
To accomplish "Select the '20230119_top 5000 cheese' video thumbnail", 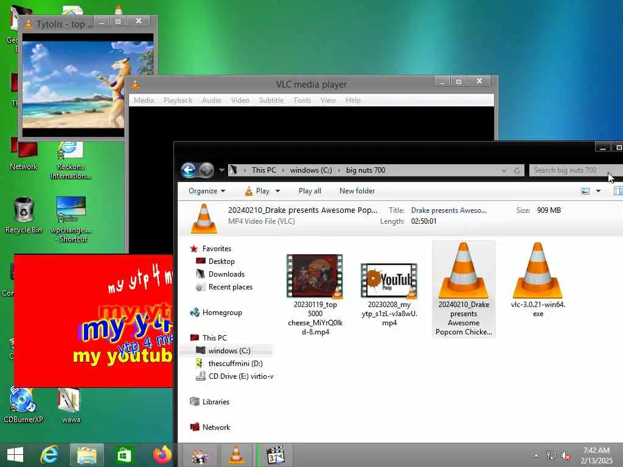I will [315, 277].
